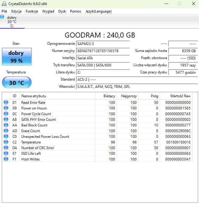Image resolution: width=199 pixels, height=204 pixels.
Task: Click the Bieżący column header
Action: tap(106, 96)
